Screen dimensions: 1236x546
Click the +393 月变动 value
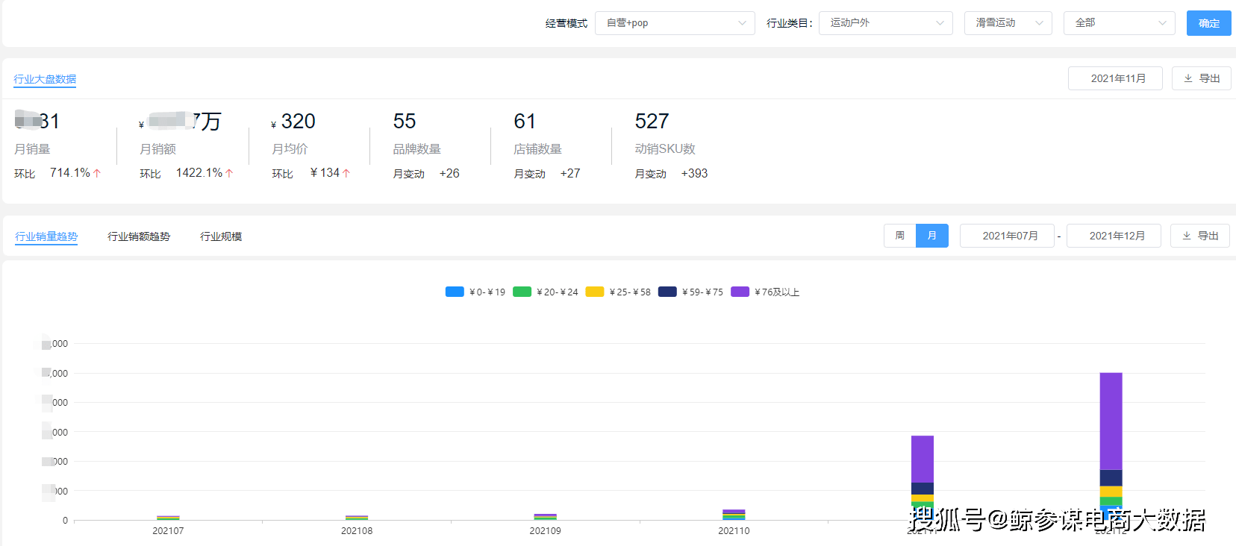coord(694,173)
